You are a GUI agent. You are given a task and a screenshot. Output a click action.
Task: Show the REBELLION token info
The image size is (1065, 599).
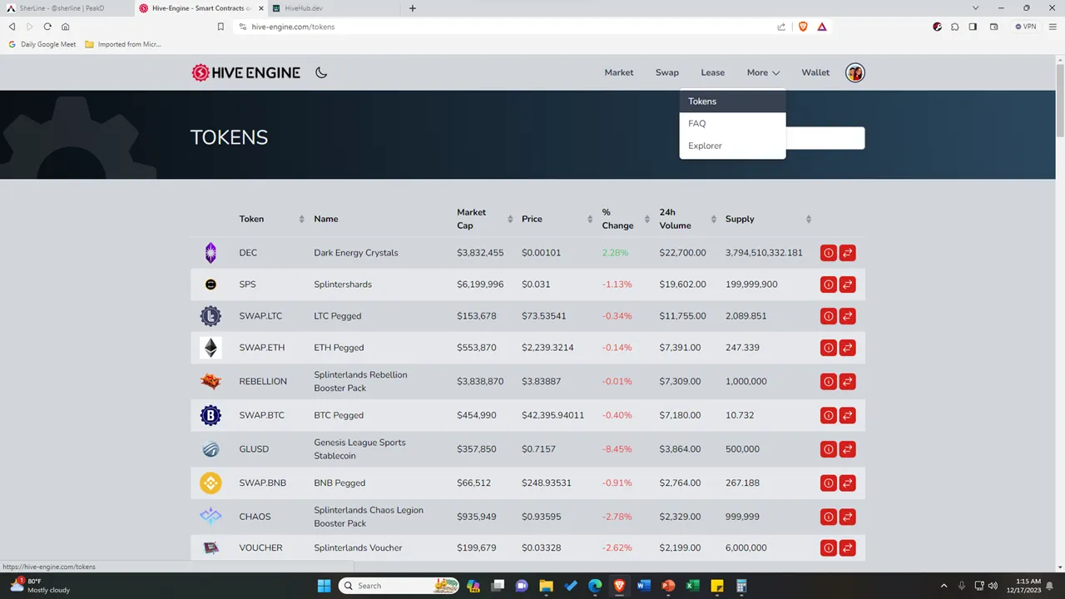pos(828,382)
